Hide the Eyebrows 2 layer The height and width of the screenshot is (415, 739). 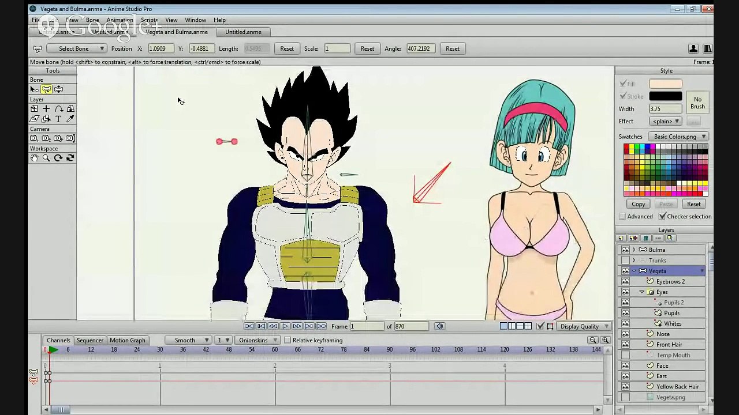tap(625, 282)
